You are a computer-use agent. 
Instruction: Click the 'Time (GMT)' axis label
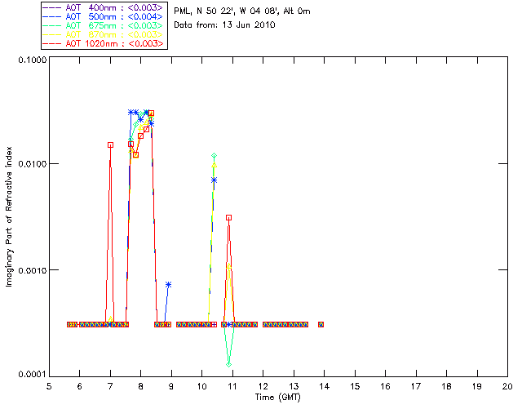coord(278,398)
